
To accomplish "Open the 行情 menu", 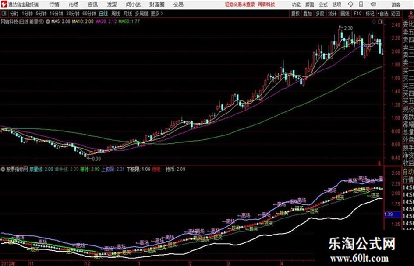I will [54, 4].
